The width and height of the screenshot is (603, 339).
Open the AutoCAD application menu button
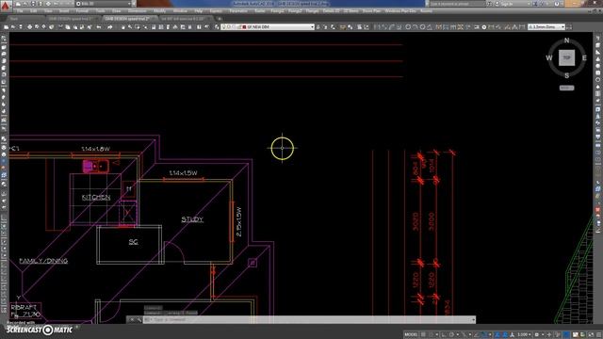pos(6,6)
